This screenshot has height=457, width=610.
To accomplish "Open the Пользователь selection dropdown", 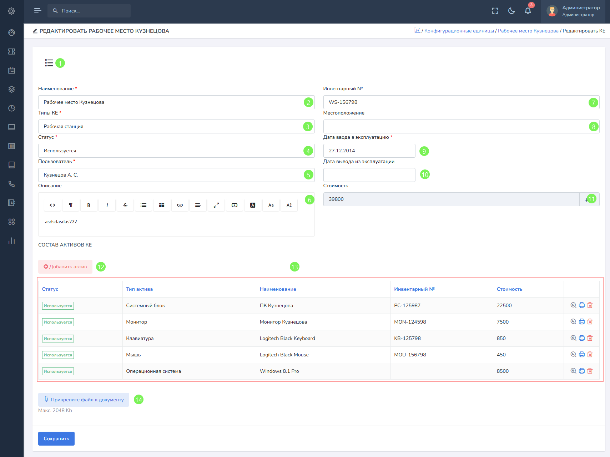I will click(x=171, y=175).
